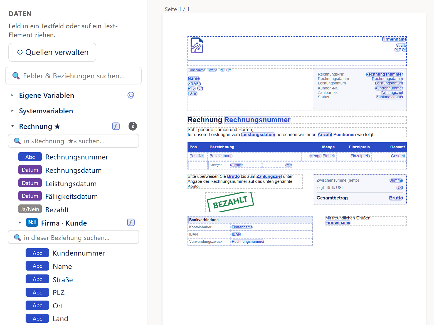The height and width of the screenshot is (325, 434).
Task: Click the 'in dieser Beziehung suchen' field
Action: pyautogui.click(x=73, y=237)
